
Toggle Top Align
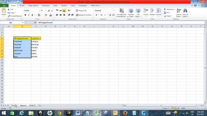57,11
